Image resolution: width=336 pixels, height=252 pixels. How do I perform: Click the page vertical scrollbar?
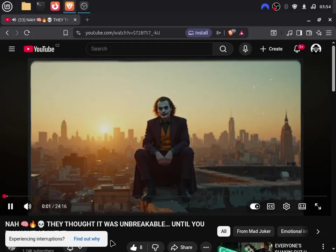click(x=334, y=69)
